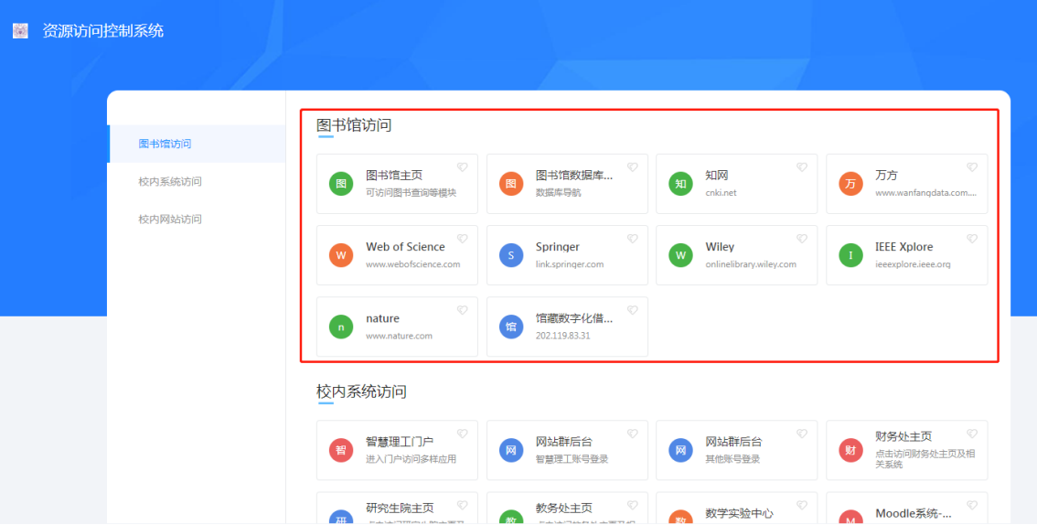Toggle the heart on Web of Science card
This screenshot has height=525, width=1037.
point(463,239)
